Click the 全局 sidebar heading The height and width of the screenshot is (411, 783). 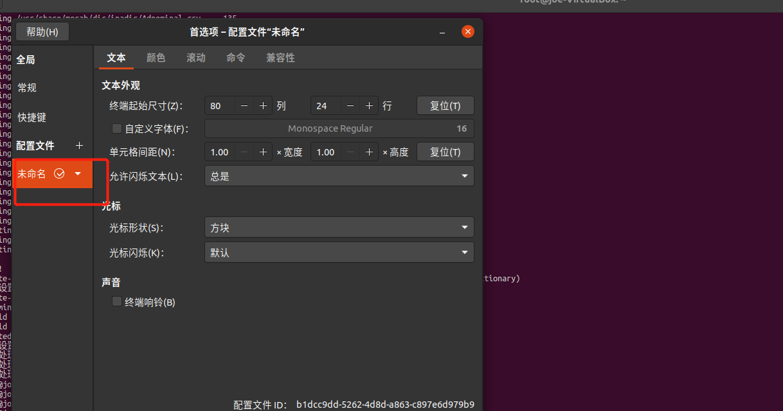pyautogui.click(x=26, y=60)
